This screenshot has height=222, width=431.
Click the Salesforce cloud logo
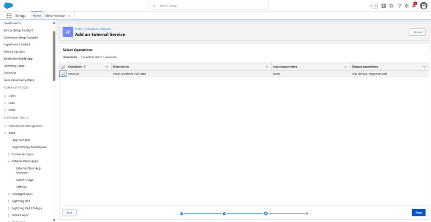point(9,6)
